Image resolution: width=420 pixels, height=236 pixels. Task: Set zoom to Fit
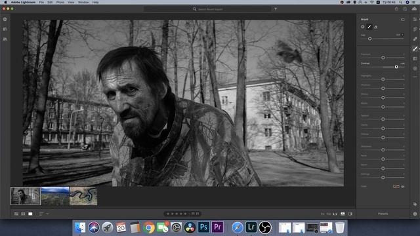(322, 214)
